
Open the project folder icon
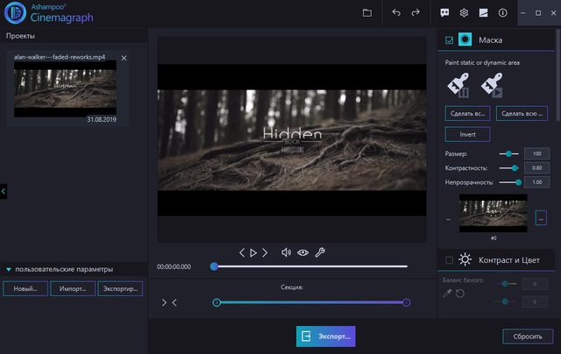(x=366, y=13)
